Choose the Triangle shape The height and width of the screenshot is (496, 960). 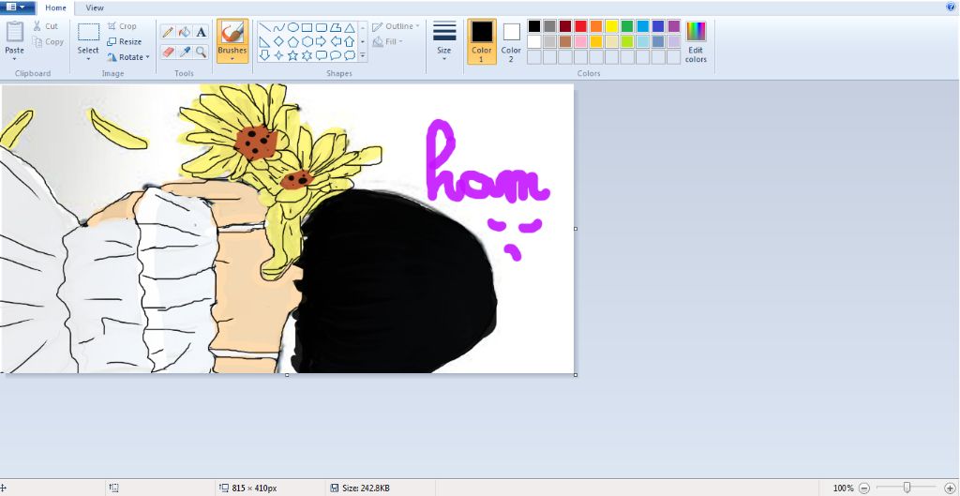350,27
